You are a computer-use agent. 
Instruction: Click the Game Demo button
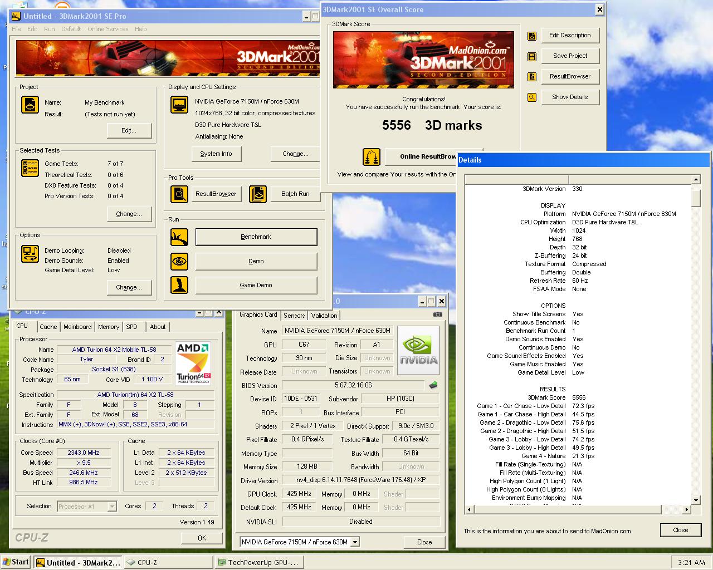click(256, 285)
